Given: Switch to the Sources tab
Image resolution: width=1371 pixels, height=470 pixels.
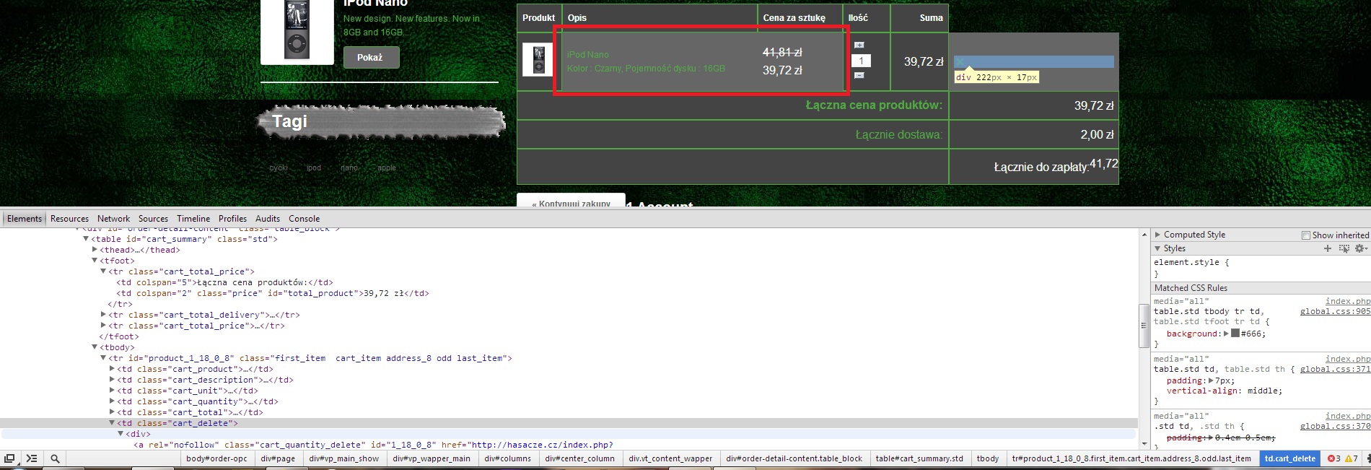Looking at the screenshot, I should coord(153,219).
